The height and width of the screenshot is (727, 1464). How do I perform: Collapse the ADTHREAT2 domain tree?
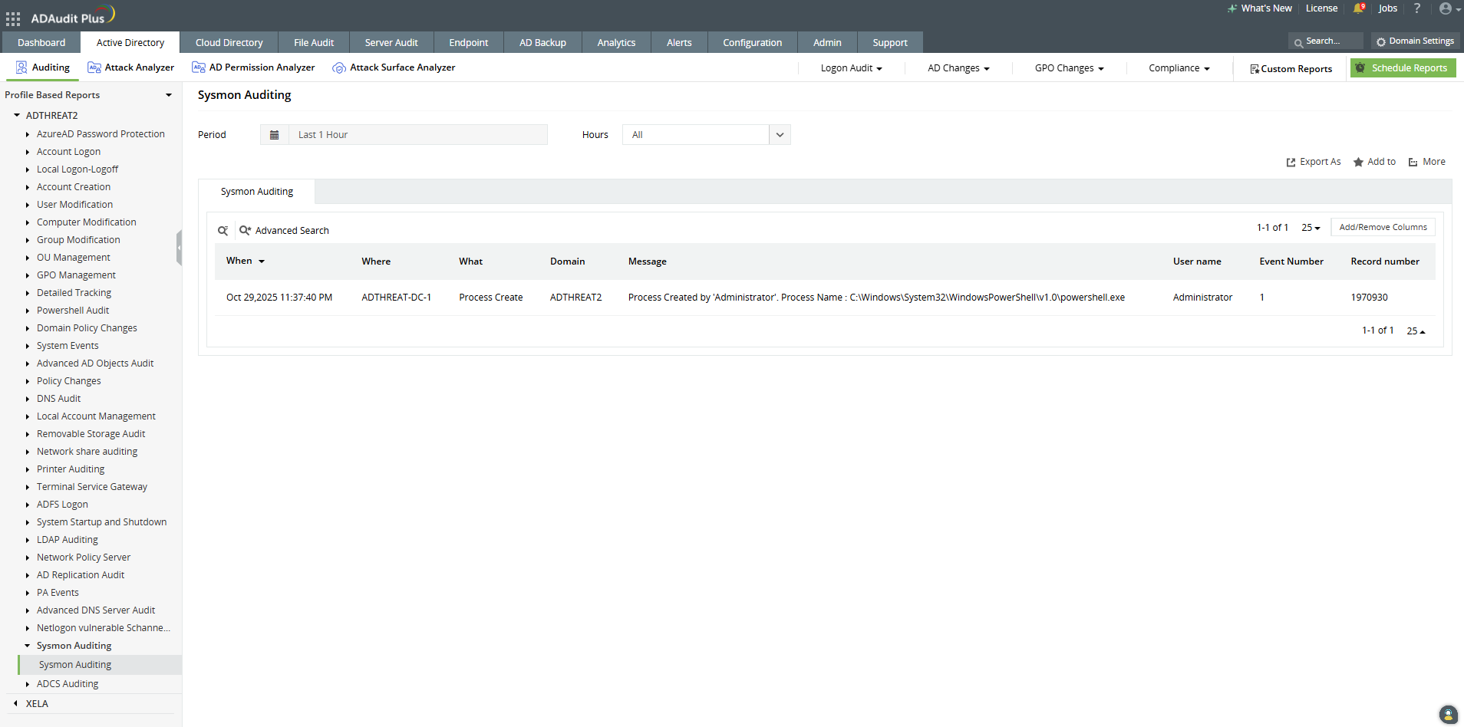[x=17, y=116]
